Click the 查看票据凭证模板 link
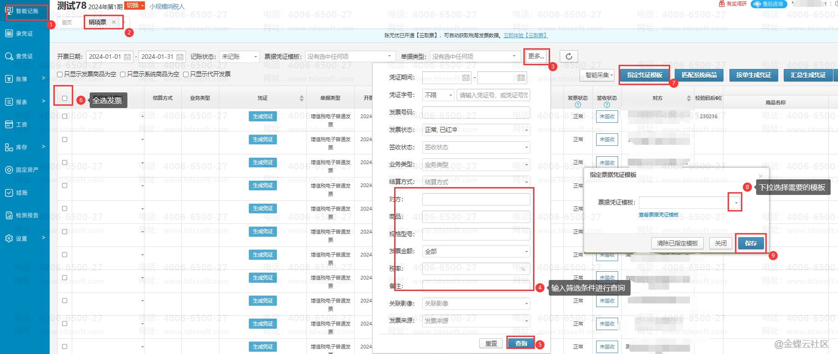Viewport: 838px width, 354px height. [x=658, y=215]
